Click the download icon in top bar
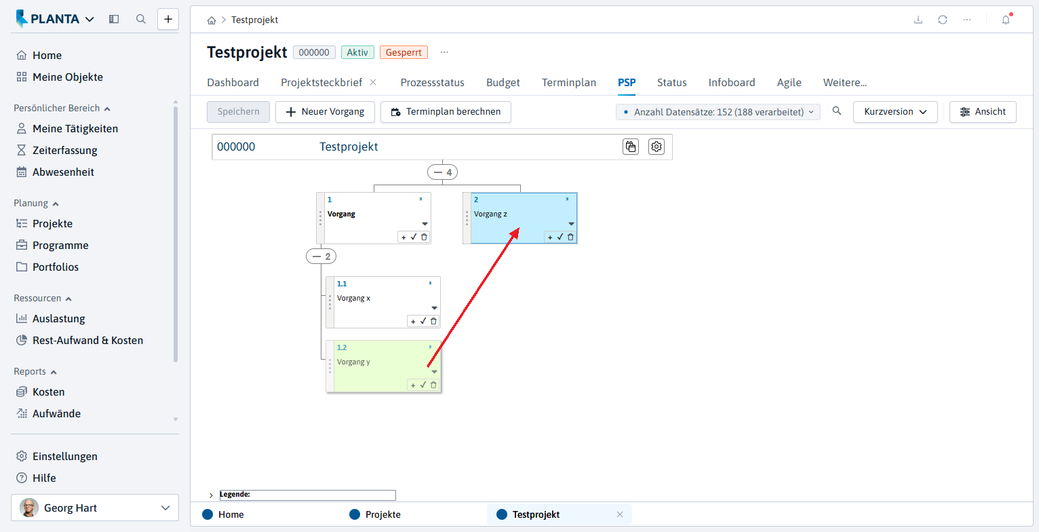The width and height of the screenshot is (1039, 532). 918,20
